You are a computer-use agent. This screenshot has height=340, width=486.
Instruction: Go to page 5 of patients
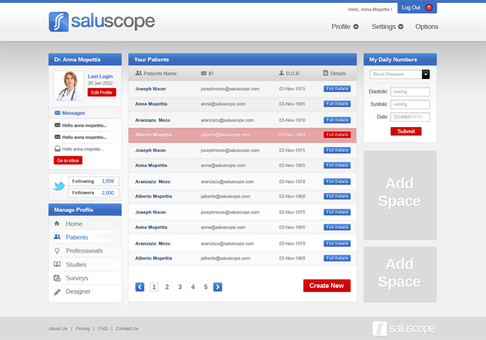tap(206, 287)
